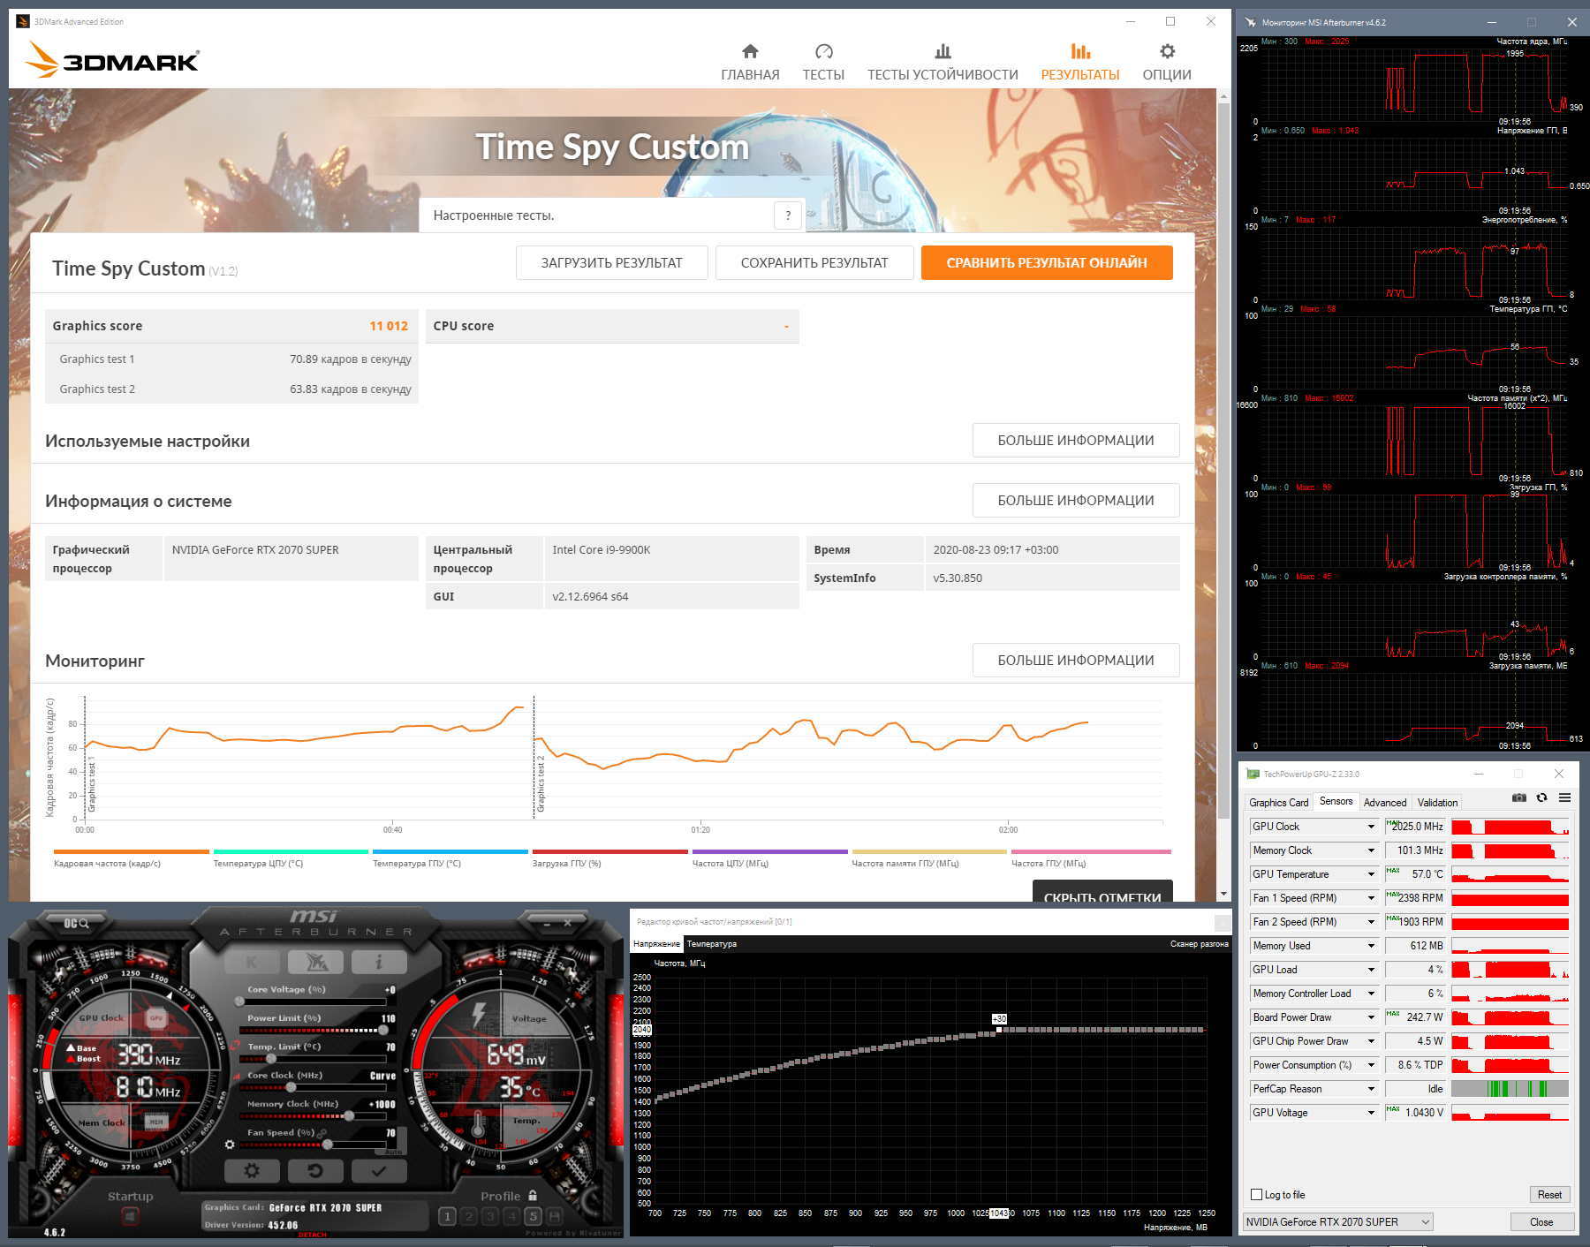The width and height of the screenshot is (1590, 1247).
Task: Click Memory Clock (MHz) slider
Action: [x=314, y=1116]
